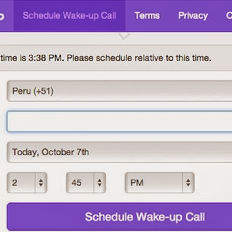Viewport: 232px width, 232px height.
Task: Click the cut-off nav item right of Privacy
Action: pyautogui.click(x=229, y=16)
